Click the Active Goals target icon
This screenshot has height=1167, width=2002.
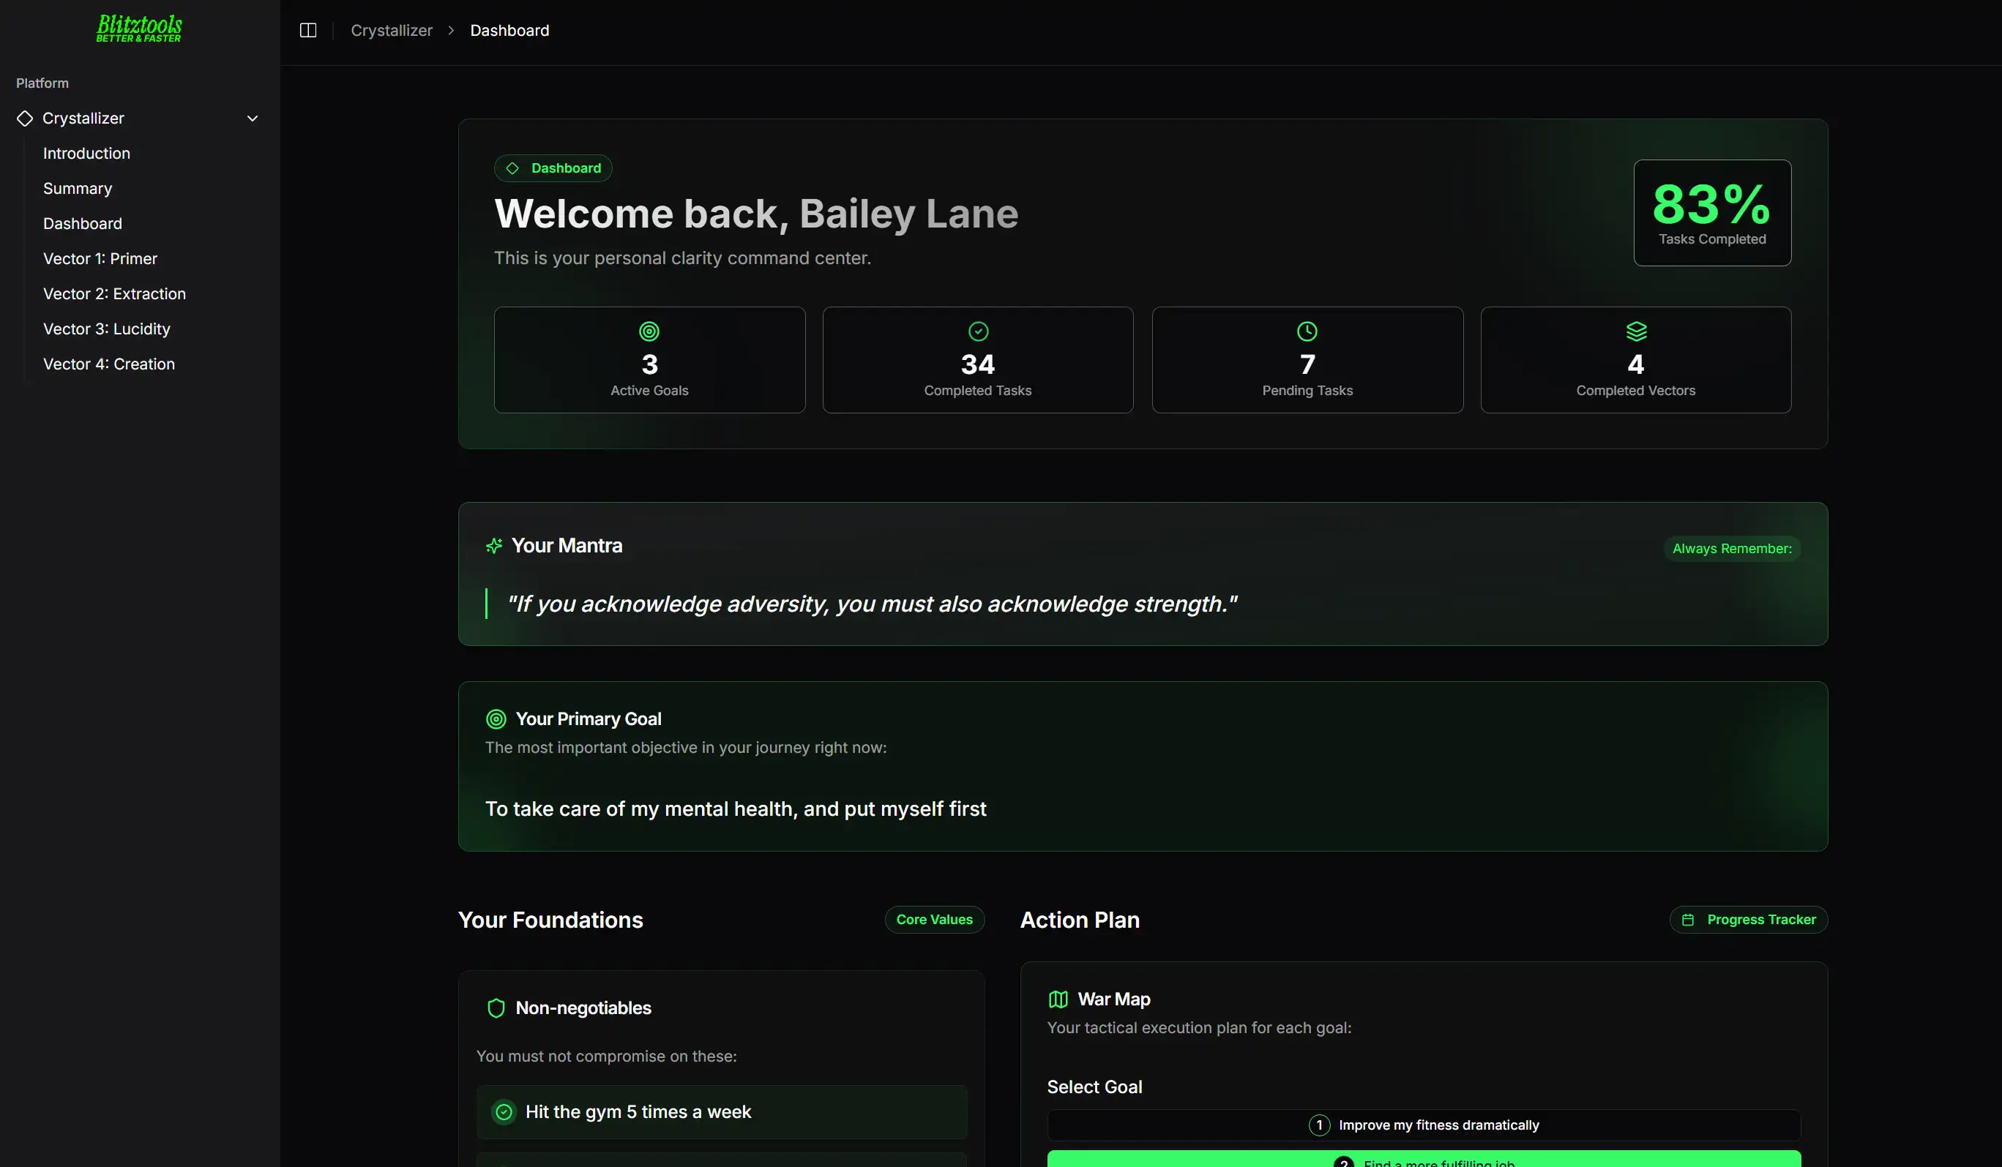(x=649, y=331)
